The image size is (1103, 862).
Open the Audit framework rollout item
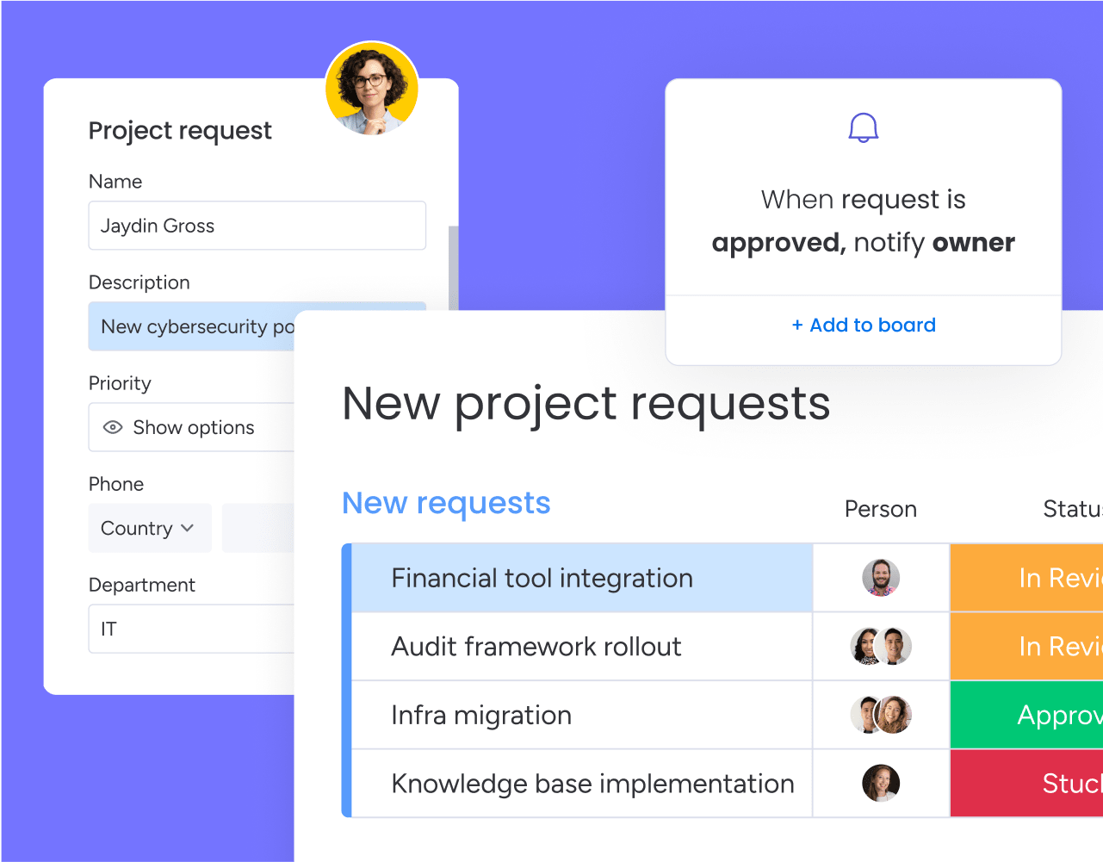536,647
